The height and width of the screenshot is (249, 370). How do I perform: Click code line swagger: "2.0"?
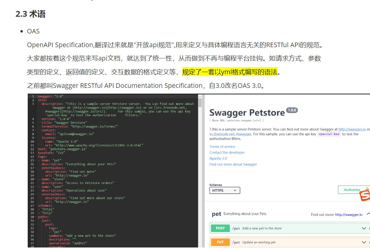click(x=51, y=96)
